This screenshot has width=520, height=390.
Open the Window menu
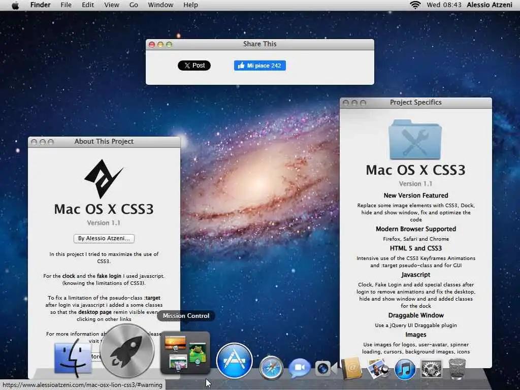tap(160, 5)
